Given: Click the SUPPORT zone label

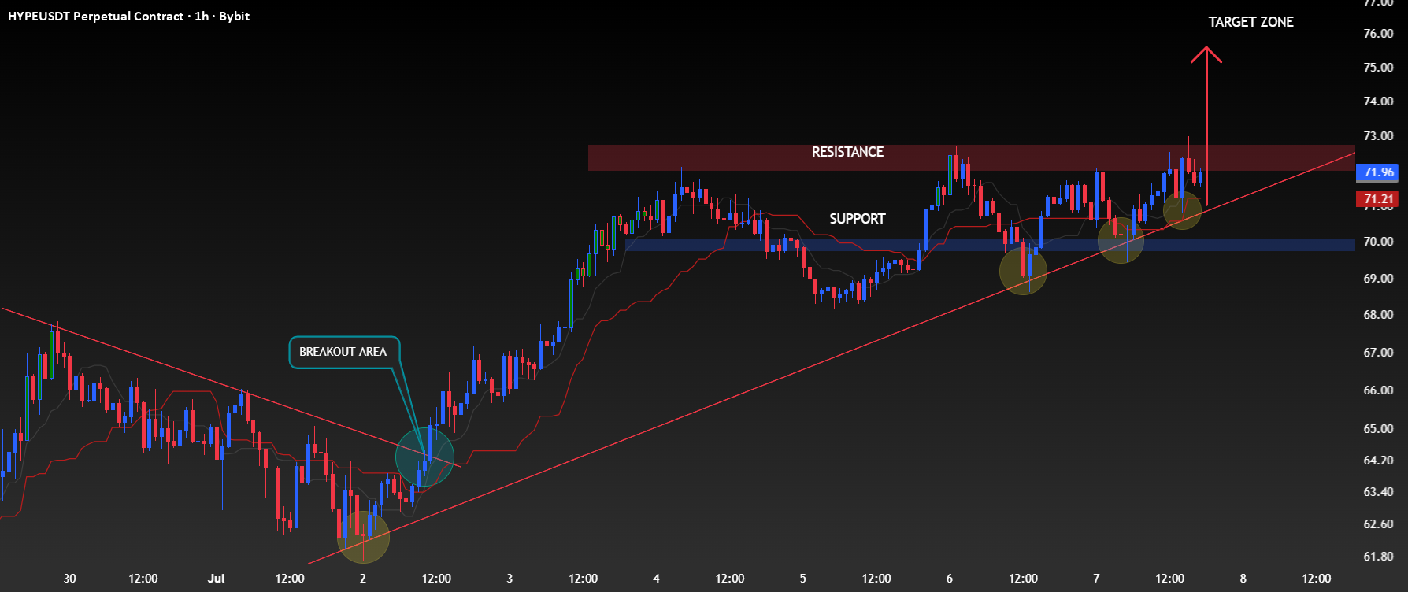Looking at the screenshot, I should [857, 219].
